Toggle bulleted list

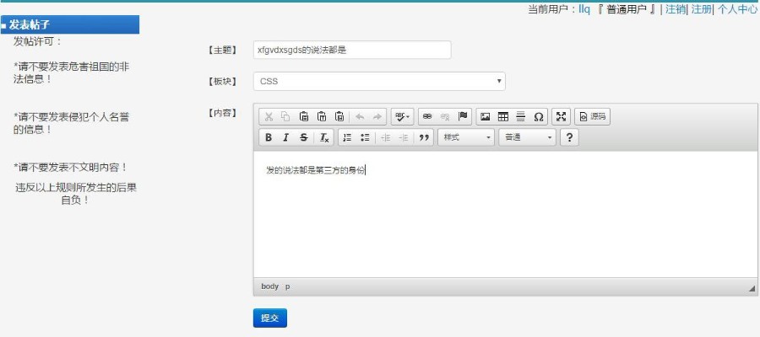click(x=365, y=138)
